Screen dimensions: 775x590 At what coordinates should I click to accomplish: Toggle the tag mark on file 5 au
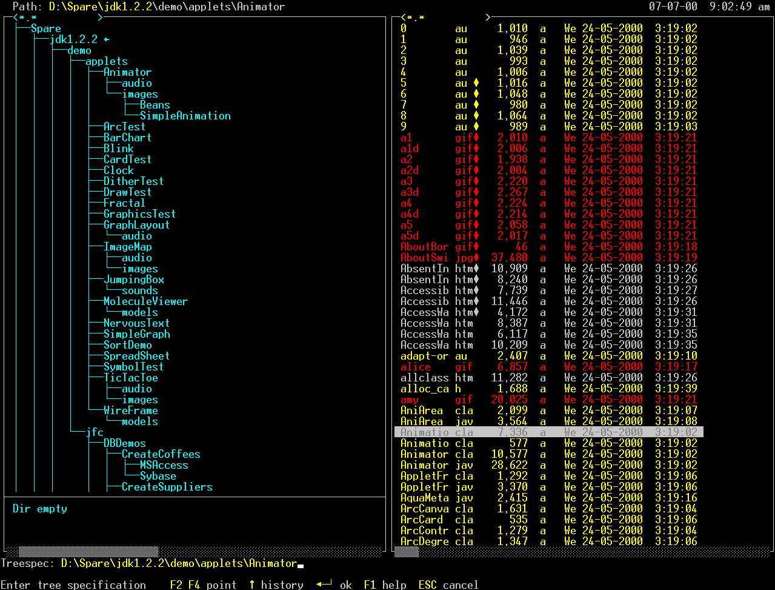tap(476, 83)
